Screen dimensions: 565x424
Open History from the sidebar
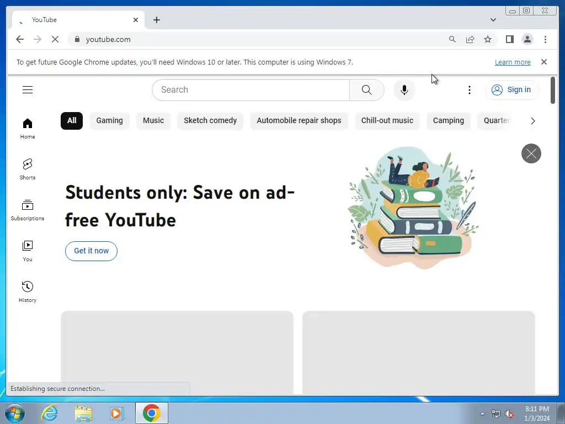[28, 291]
